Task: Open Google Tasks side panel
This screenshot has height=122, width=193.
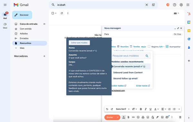Action: coord(189,39)
